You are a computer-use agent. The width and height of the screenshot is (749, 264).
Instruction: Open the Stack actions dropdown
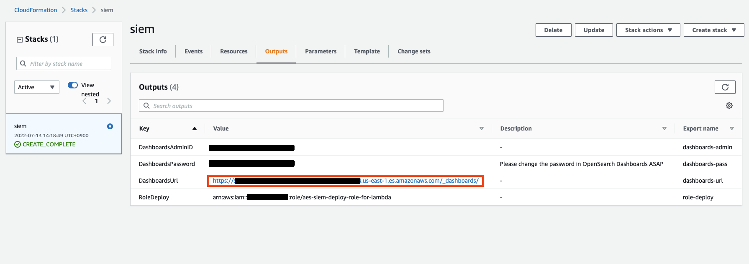click(648, 30)
